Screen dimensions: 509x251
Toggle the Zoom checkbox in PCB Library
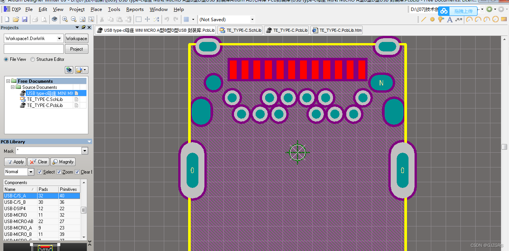pyautogui.click(x=59, y=172)
